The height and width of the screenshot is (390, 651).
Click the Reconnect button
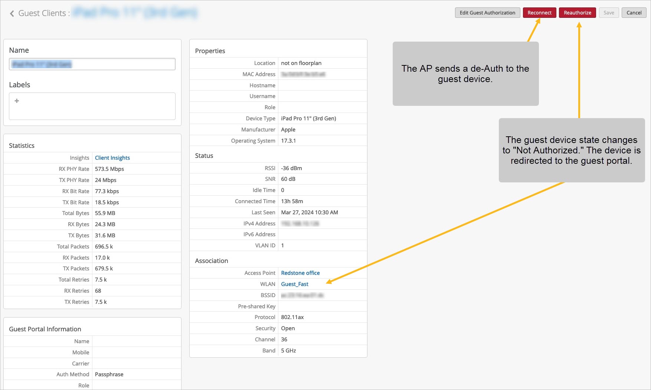[539, 13]
